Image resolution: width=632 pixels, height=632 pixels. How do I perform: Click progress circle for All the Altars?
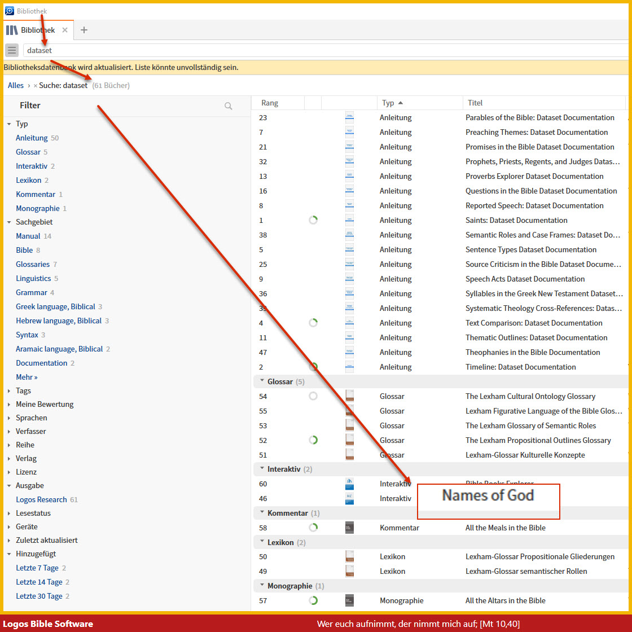[x=313, y=600]
